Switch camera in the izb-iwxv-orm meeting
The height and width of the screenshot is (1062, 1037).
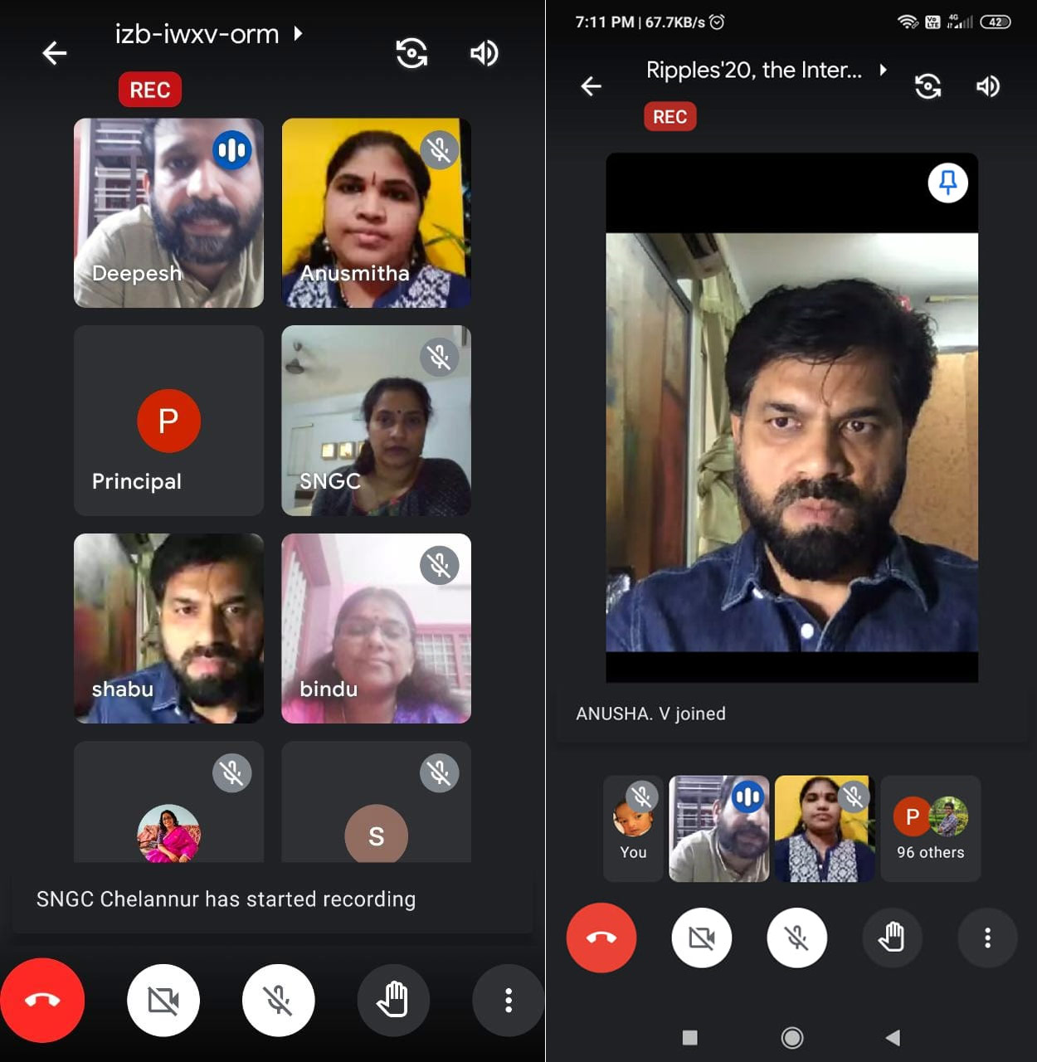(411, 53)
